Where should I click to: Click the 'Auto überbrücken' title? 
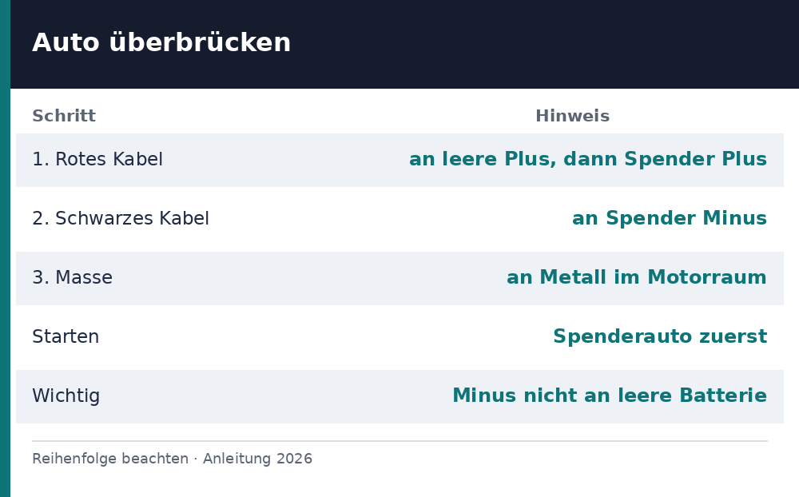click(161, 42)
